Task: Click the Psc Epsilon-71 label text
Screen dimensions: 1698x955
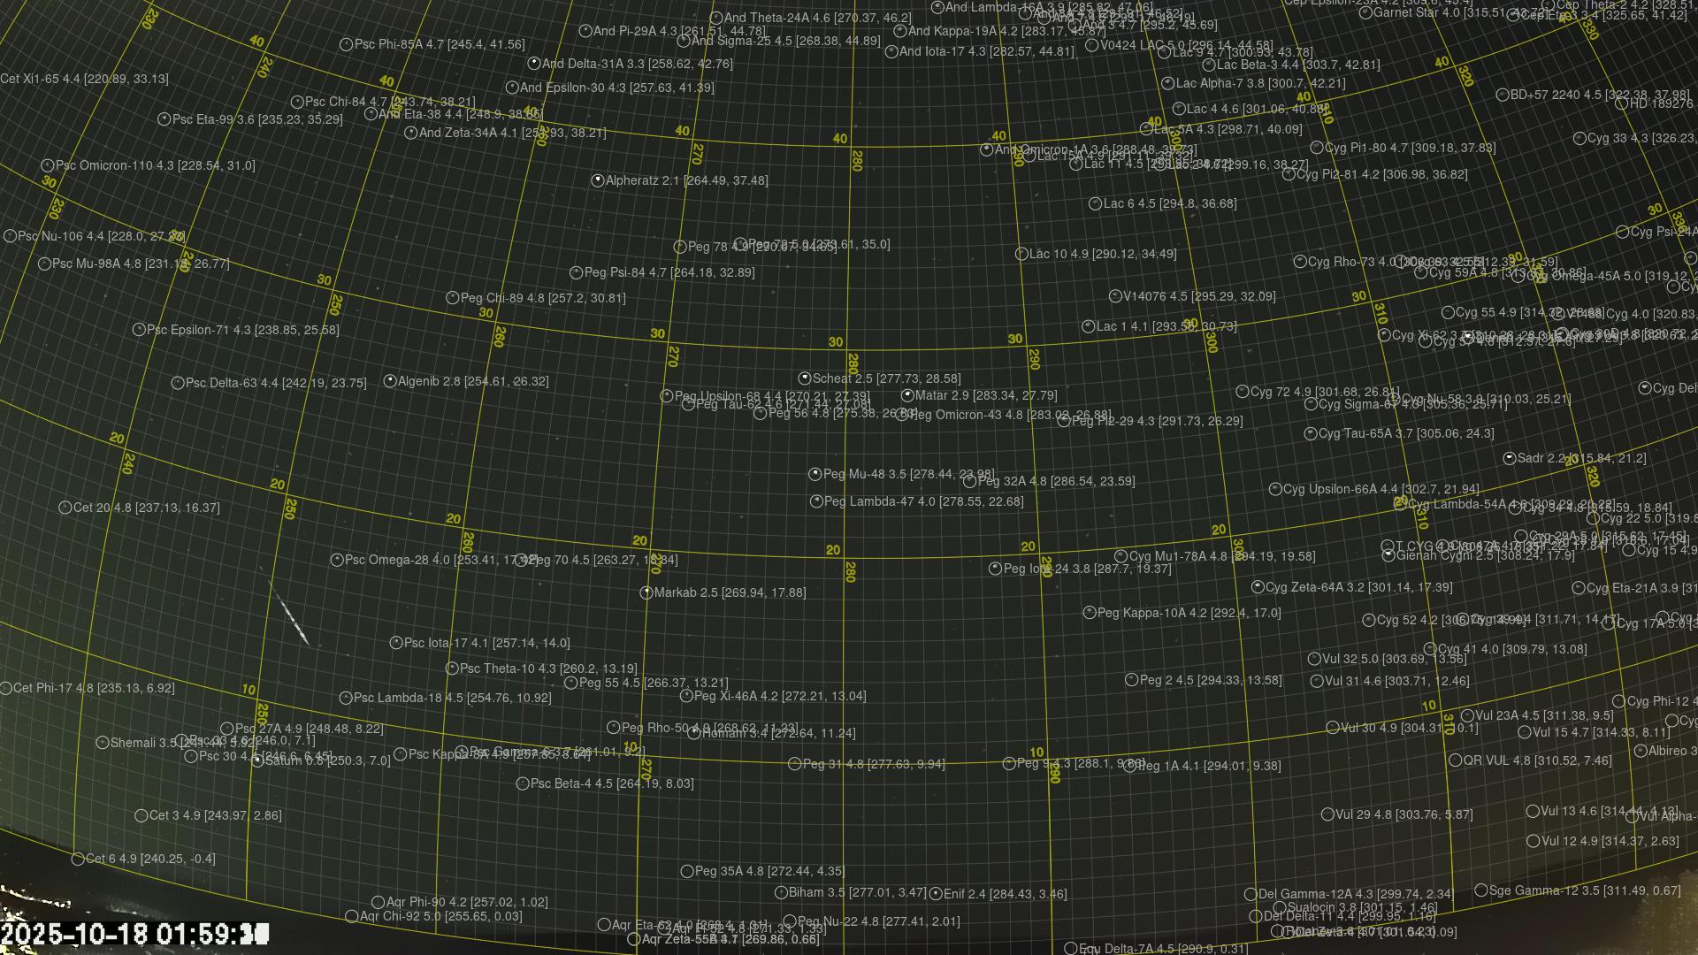Action: tap(242, 330)
